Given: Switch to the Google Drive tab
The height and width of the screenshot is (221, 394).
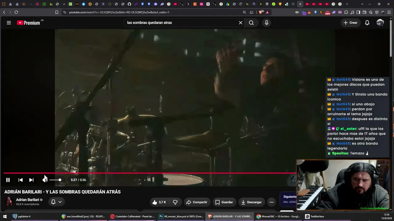Looking at the screenshot, I should click(228, 4).
